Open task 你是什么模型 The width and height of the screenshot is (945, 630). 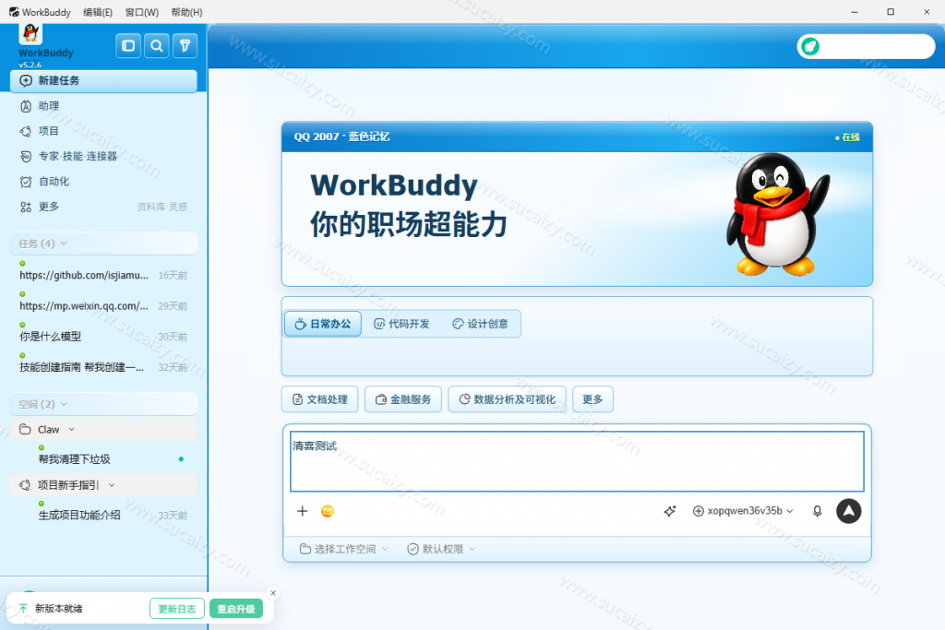pos(103,334)
